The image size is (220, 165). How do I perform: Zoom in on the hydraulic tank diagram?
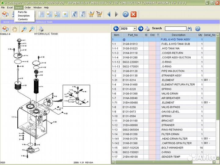[x=24, y=29]
